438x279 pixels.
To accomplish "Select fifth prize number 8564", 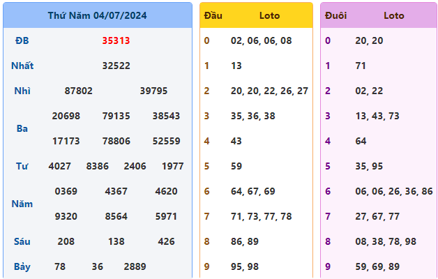I will point(116,216).
